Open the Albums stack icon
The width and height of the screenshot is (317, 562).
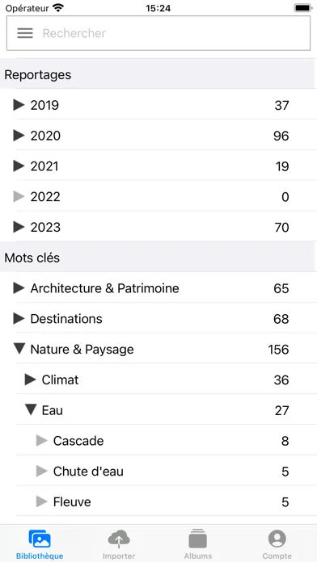pos(198,539)
